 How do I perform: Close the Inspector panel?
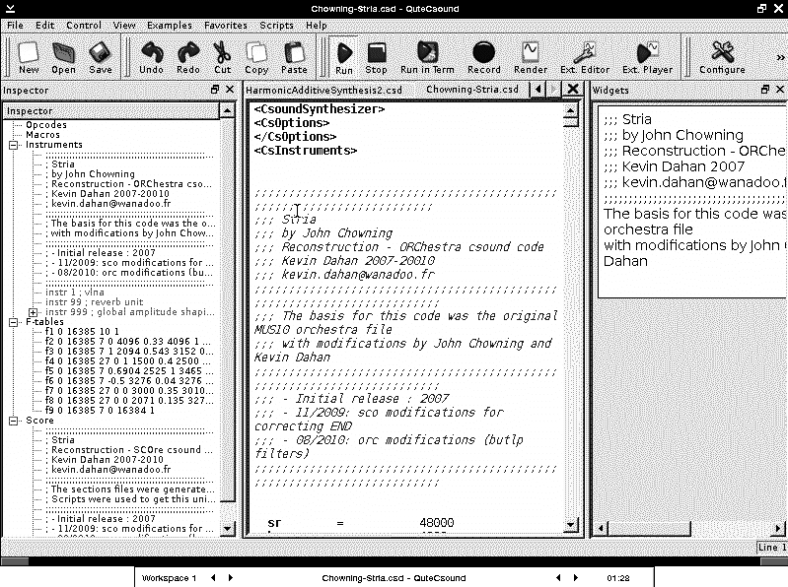(x=230, y=90)
